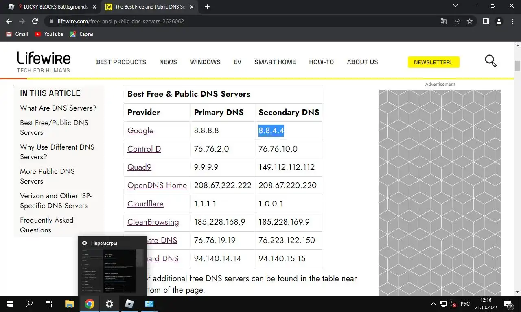
Task: Open the Windows Start menu
Action: [x=9, y=304]
